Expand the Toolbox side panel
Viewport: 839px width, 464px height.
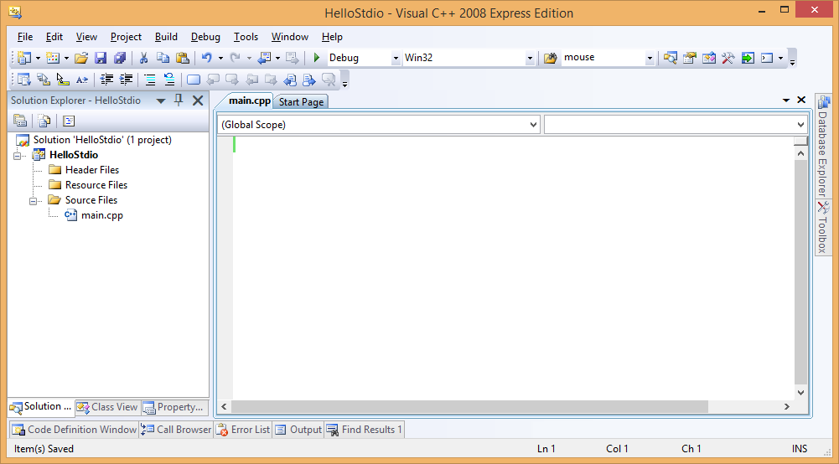823,227
